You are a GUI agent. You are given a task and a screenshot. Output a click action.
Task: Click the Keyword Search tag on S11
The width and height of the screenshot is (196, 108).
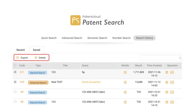point(38,73)
